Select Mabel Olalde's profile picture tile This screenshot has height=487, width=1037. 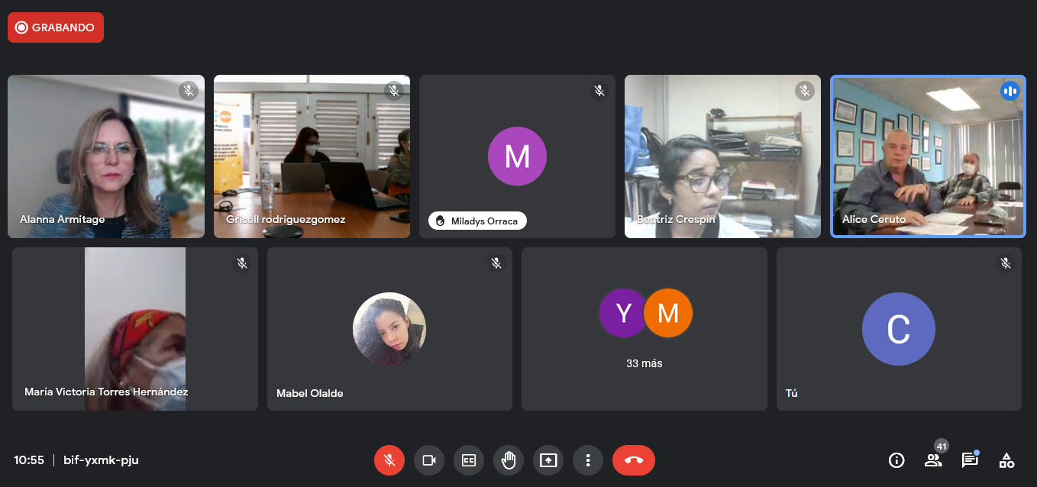tap(389, 329)
